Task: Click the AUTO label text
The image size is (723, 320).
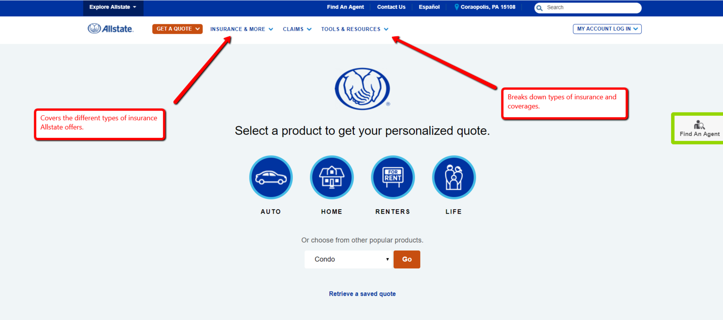Action: coord(271,212)
